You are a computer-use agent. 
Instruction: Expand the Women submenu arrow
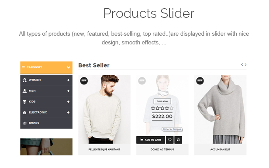68,80
